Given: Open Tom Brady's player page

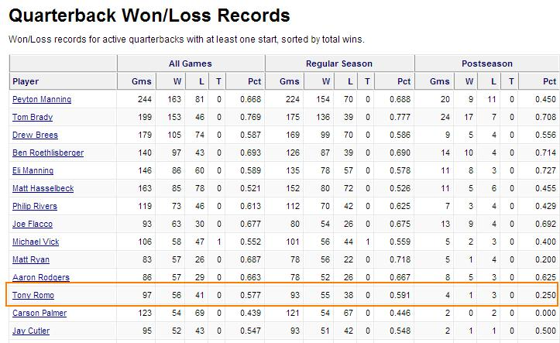Looking at the screenshot, I should click(33, 117).
